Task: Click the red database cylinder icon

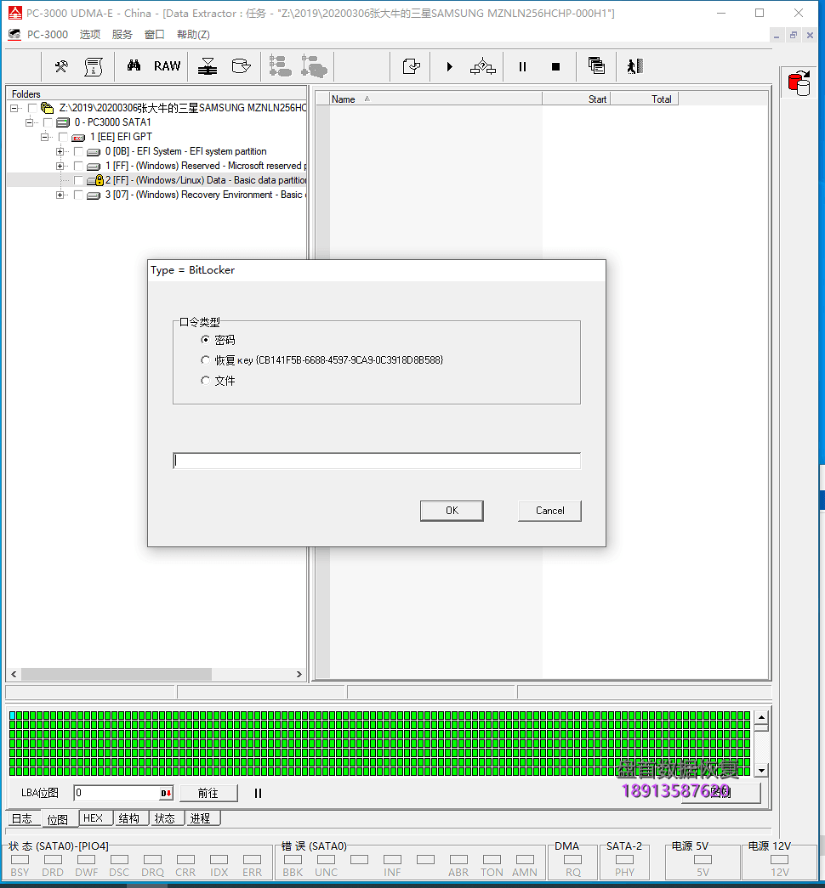Action: (799, 83)
